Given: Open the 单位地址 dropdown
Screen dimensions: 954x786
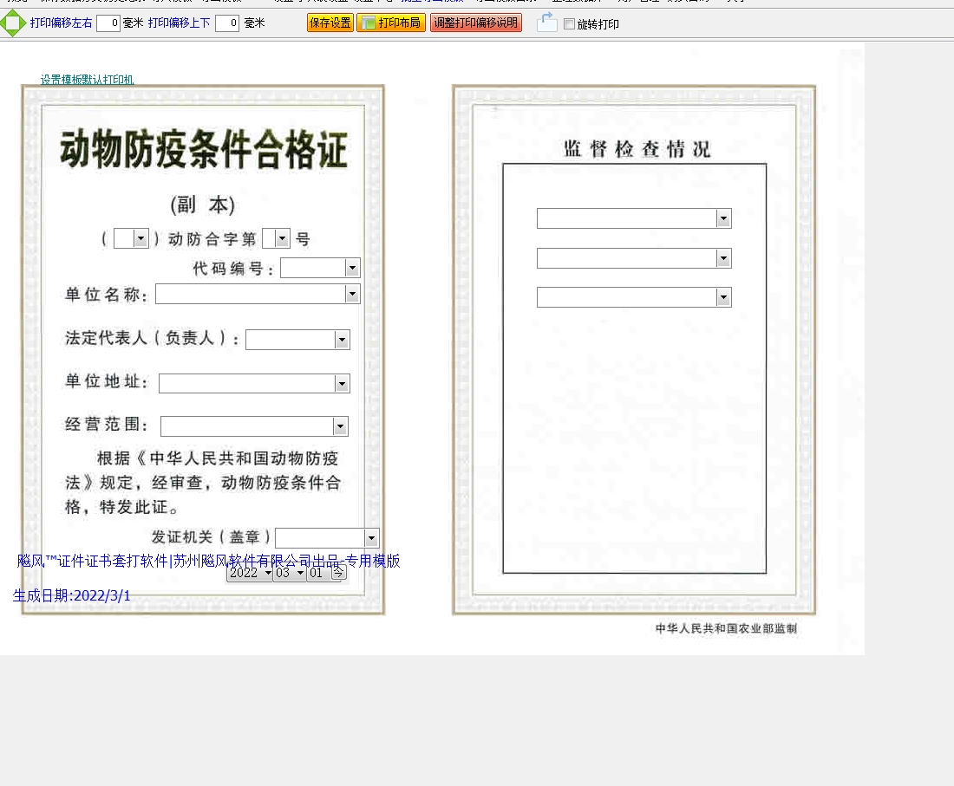Looking at the screenshot, I should 342,383.
